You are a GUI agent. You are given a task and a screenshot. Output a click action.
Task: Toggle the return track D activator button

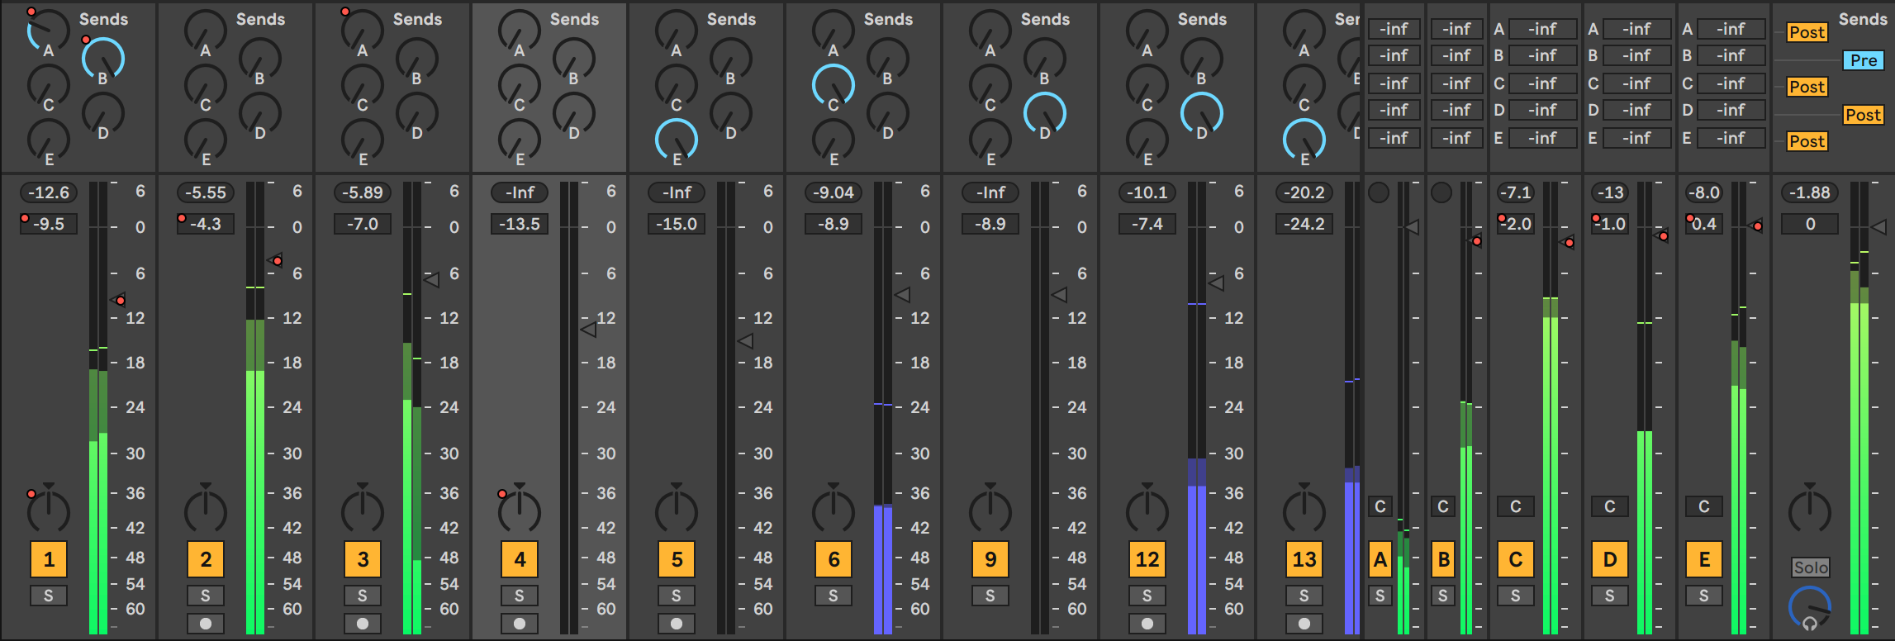1610,559
